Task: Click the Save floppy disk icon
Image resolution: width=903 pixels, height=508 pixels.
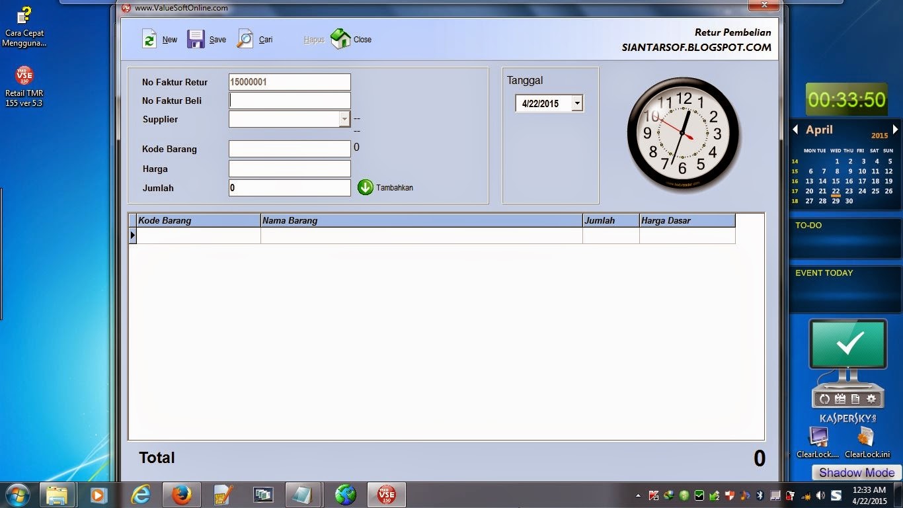Action: 196,39
